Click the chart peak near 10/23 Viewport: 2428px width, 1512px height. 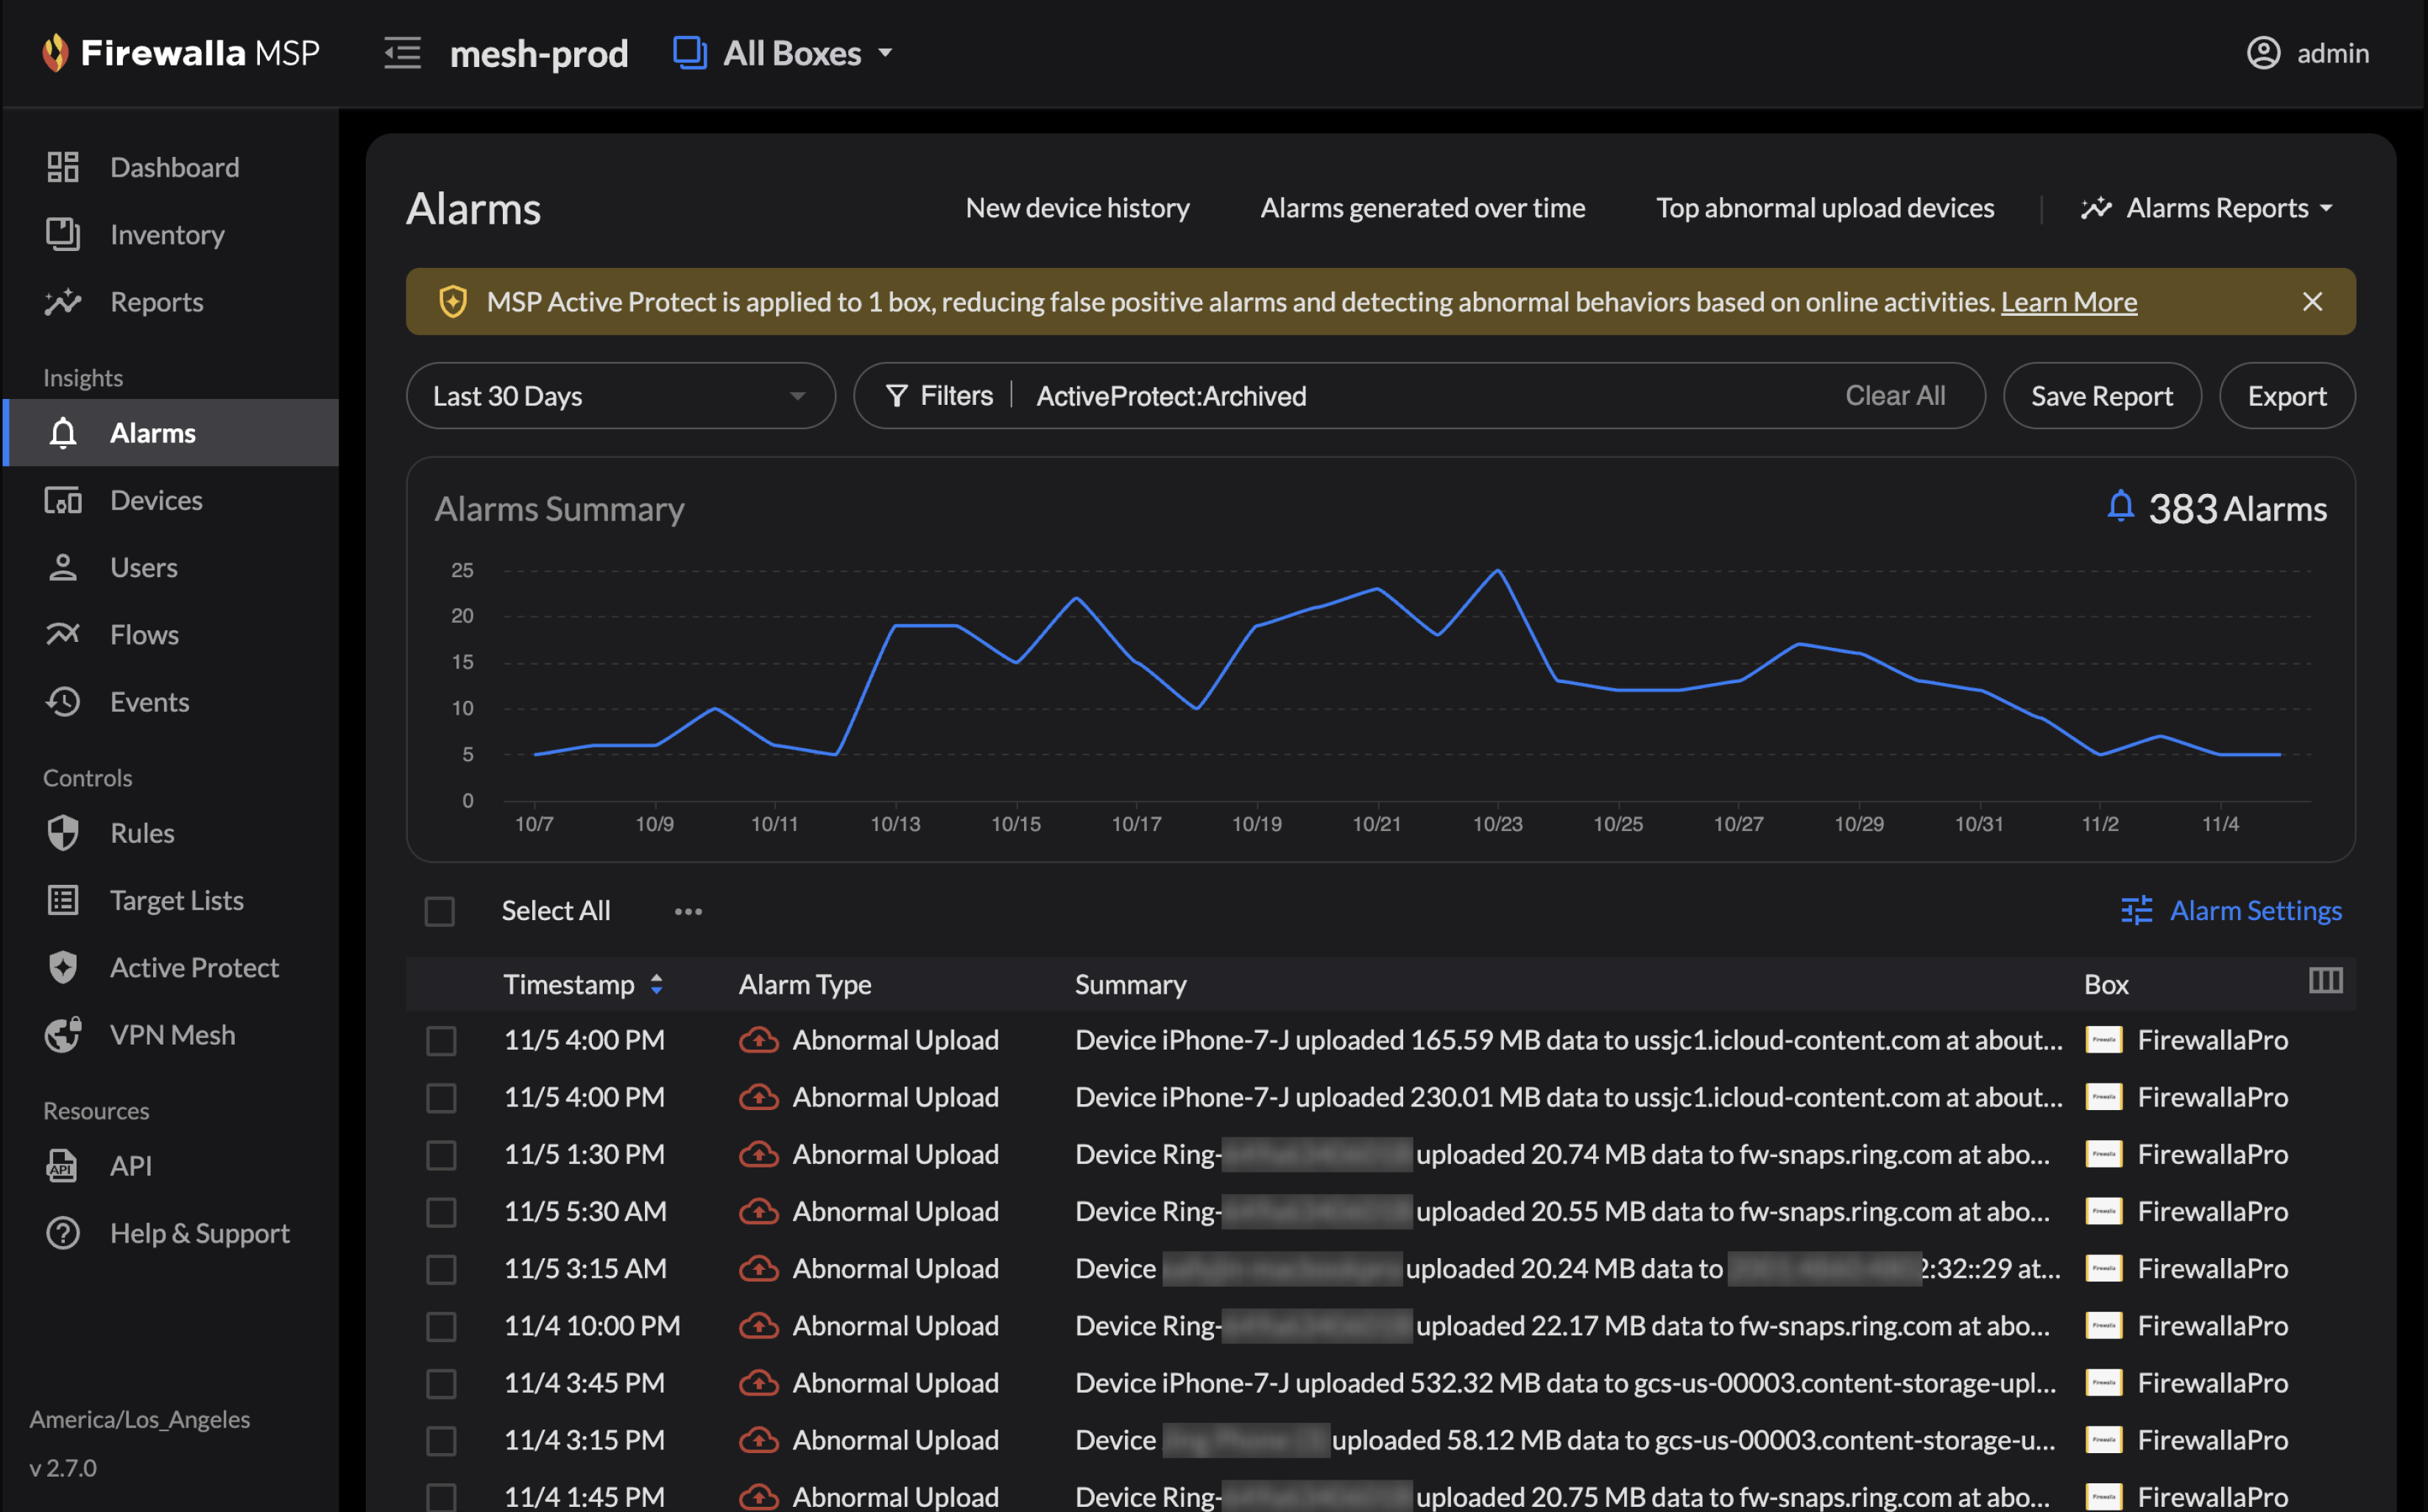tap(1497, 570)
